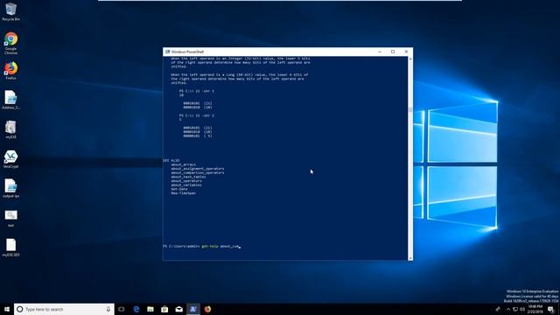Select the test file on the desktop

10,218
